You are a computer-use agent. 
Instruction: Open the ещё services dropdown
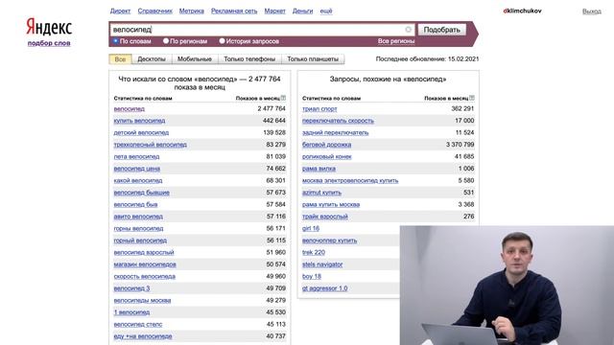pos(326,11)
